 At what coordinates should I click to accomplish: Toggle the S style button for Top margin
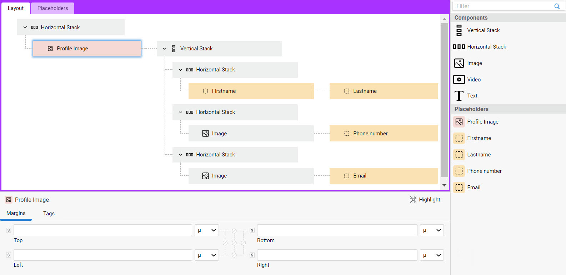(x=9, y=230)
